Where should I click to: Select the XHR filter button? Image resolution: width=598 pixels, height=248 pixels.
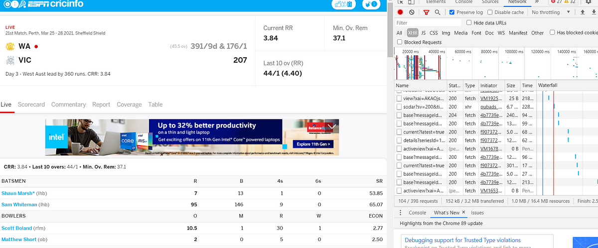click(413, 33)
